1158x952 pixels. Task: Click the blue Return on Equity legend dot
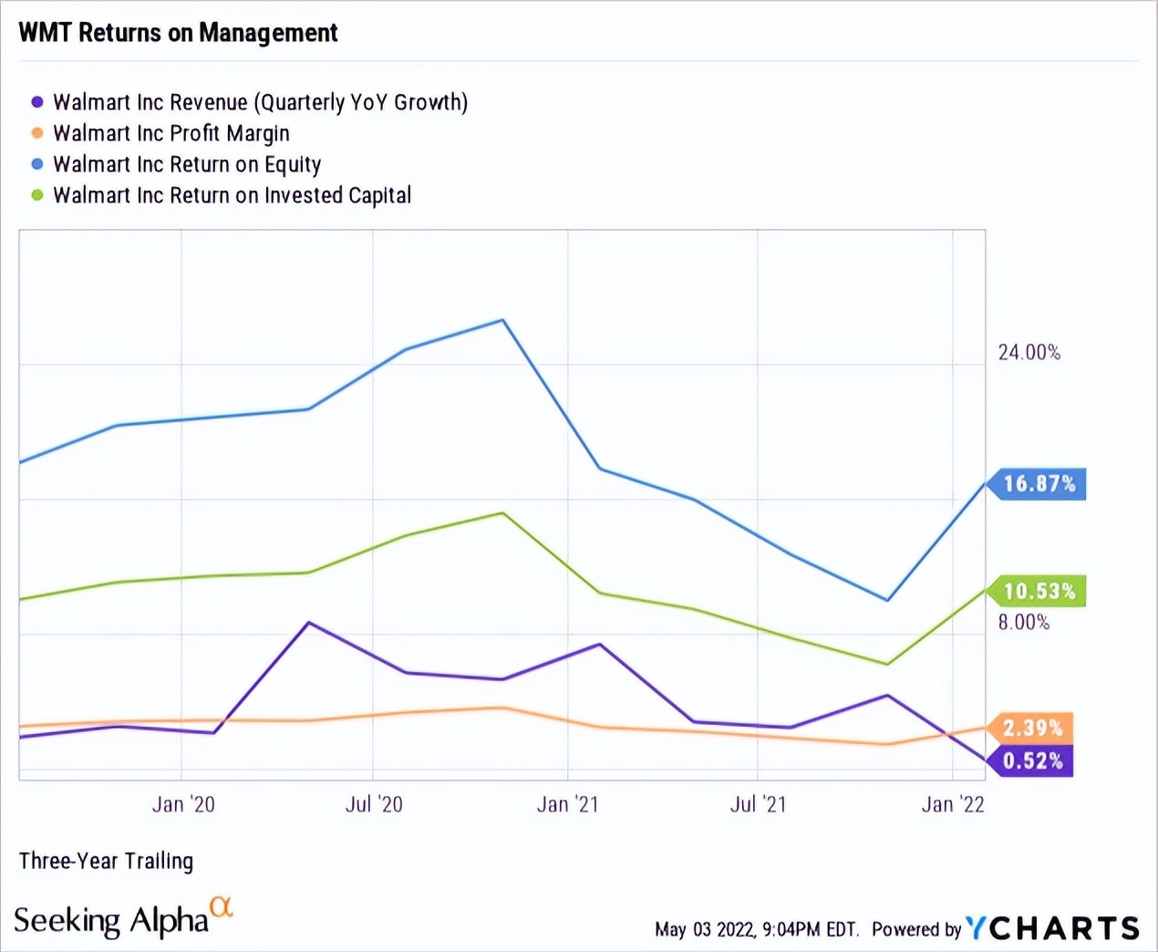click(x=37, y=164)
